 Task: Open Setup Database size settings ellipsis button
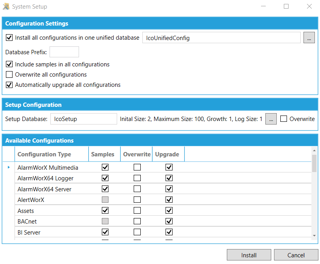pos(271,119)
